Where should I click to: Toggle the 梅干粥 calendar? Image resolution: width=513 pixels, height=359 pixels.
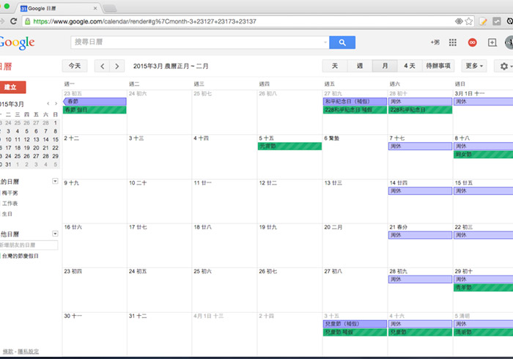point(10,193)
